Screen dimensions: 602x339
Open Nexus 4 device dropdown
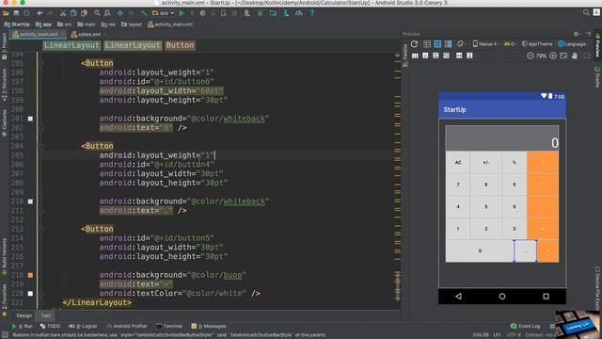[485, 44]
